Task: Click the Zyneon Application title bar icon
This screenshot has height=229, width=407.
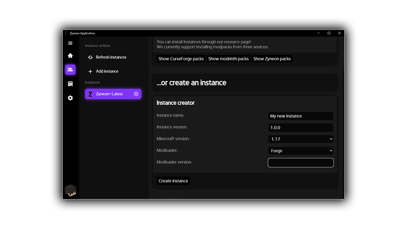Action: point(66,33)
